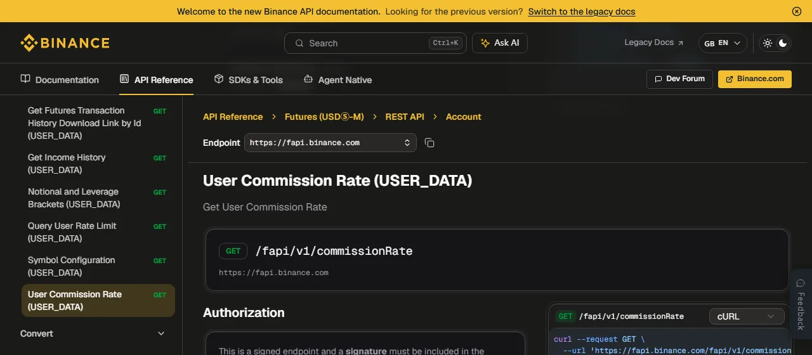Image resolution: width=812 pixels, height=355 pixels.
Task: Click the Ctrl+K shortcut badge
Action: (445, 43)
